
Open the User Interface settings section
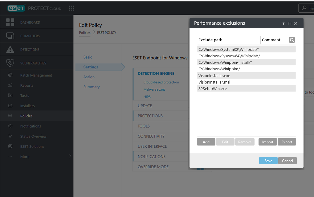click(x=152, y=146)
